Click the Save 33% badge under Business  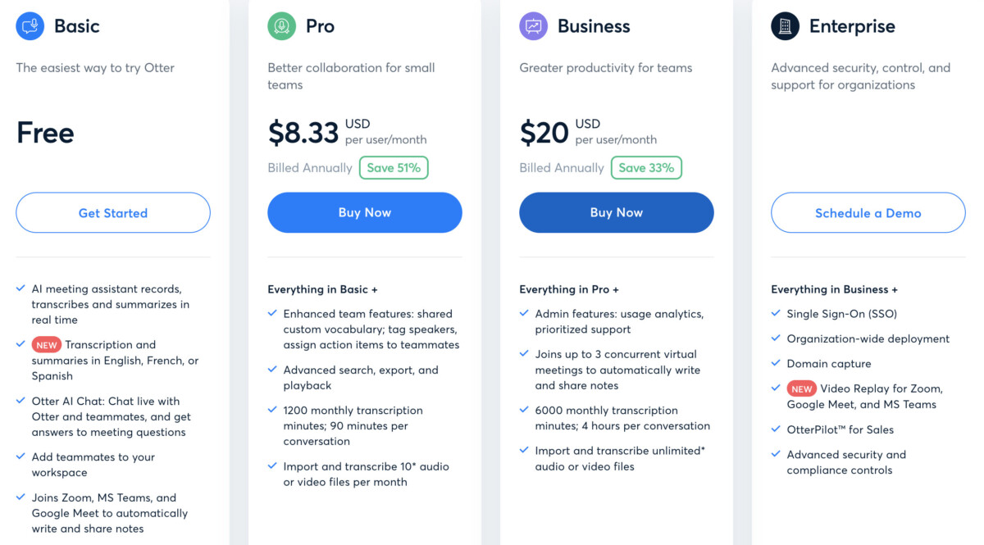coord(645,167)
